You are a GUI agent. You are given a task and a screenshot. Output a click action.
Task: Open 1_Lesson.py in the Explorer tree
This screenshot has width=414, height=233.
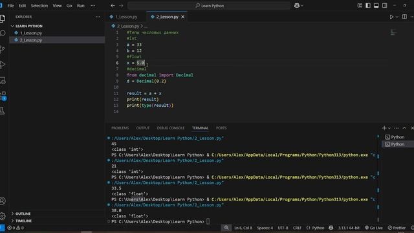tap(31, 33)
